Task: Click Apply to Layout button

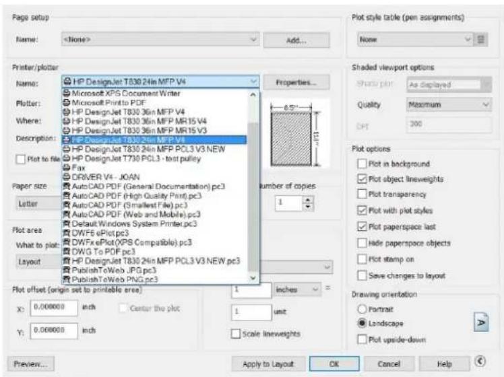Action: tap(268, 364)
